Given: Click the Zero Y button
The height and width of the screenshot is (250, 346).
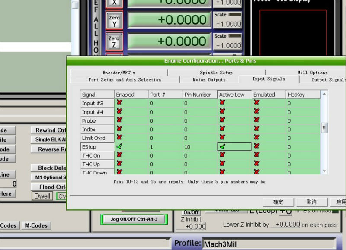Looking at the screenshot, I should (114, 21).
